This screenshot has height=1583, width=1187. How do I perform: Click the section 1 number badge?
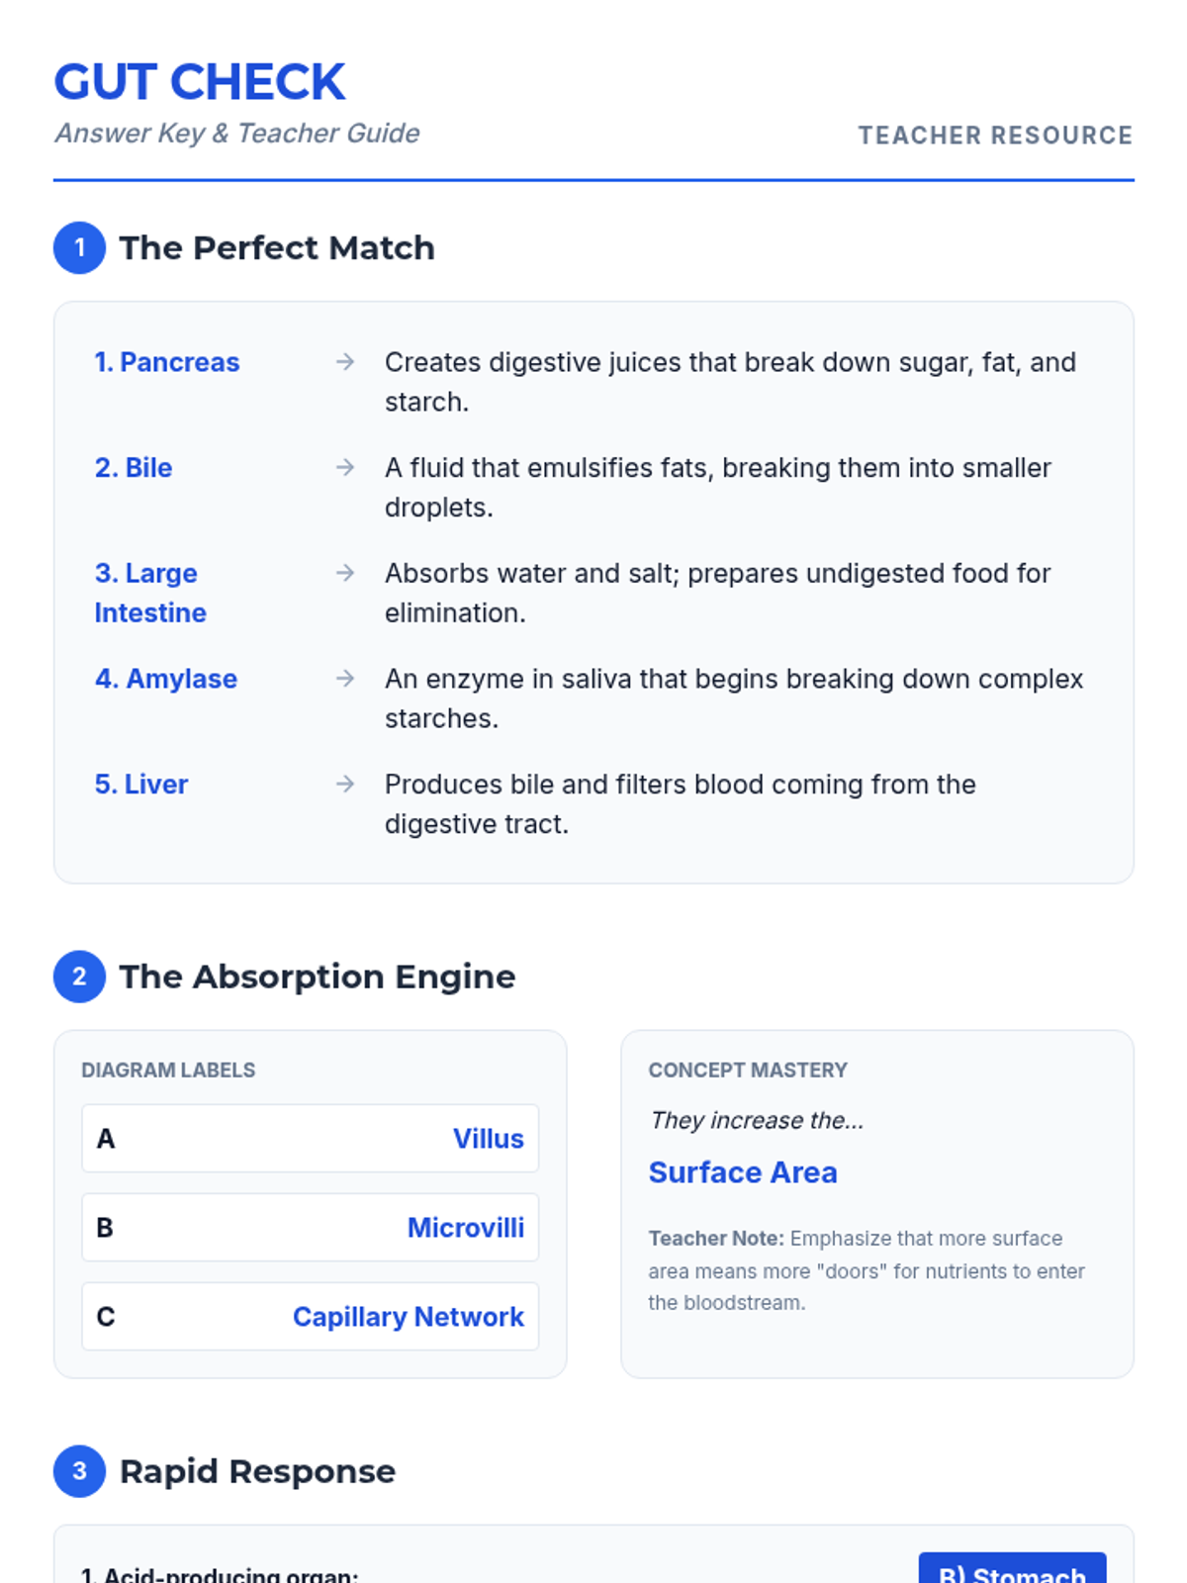point(79,247)
